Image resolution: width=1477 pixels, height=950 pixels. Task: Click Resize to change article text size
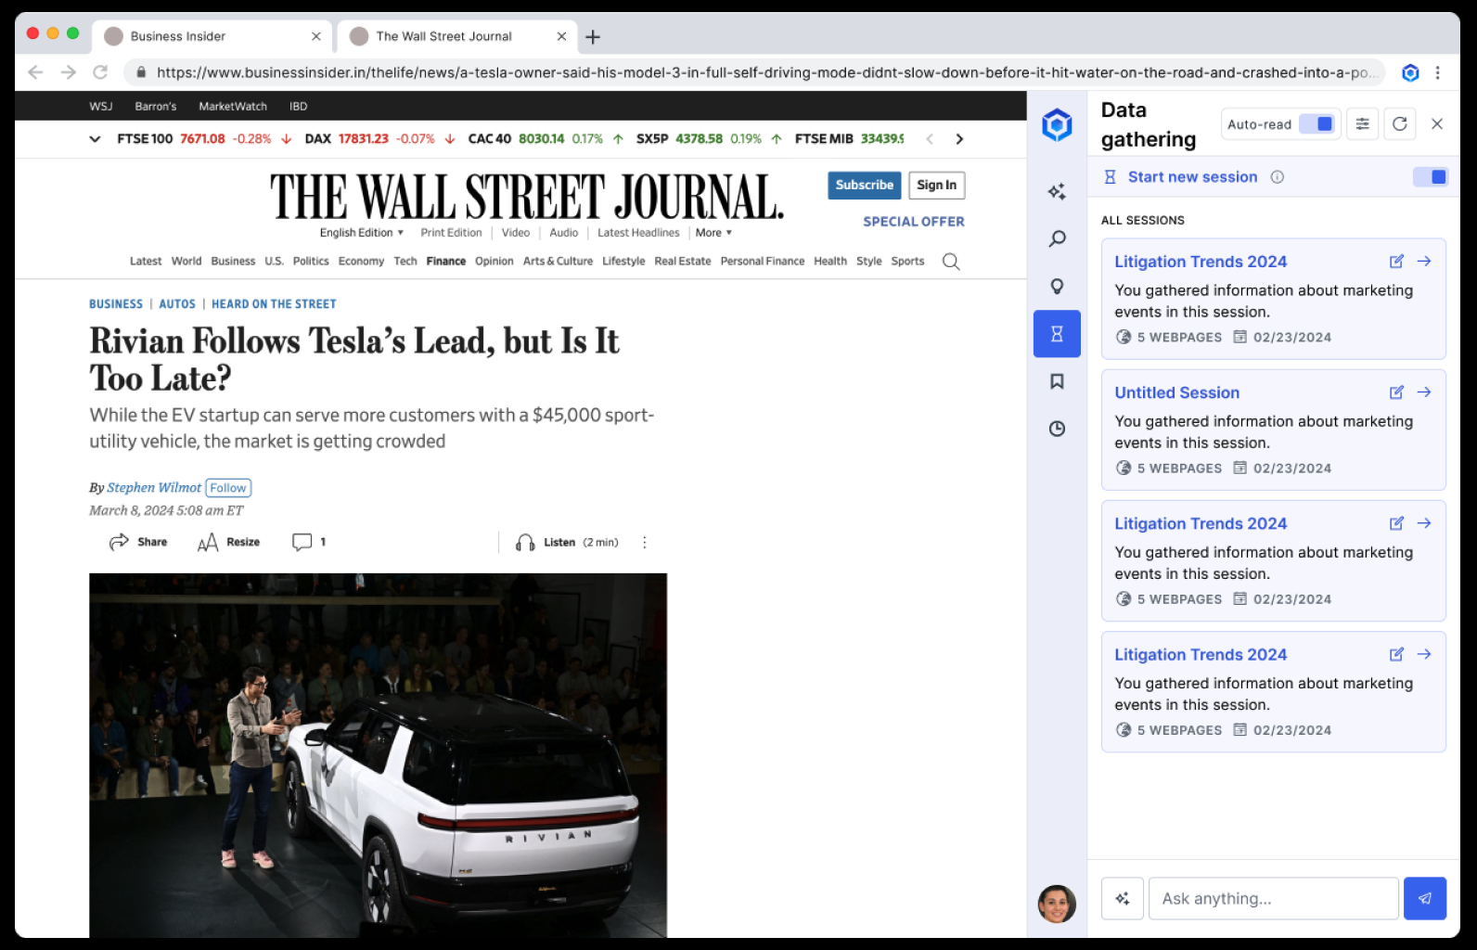click(229, 543)
